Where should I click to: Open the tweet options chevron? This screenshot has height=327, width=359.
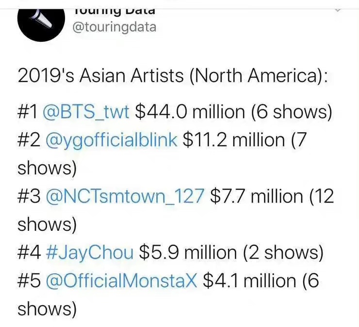pyautogui.click(x=338, y=10)
